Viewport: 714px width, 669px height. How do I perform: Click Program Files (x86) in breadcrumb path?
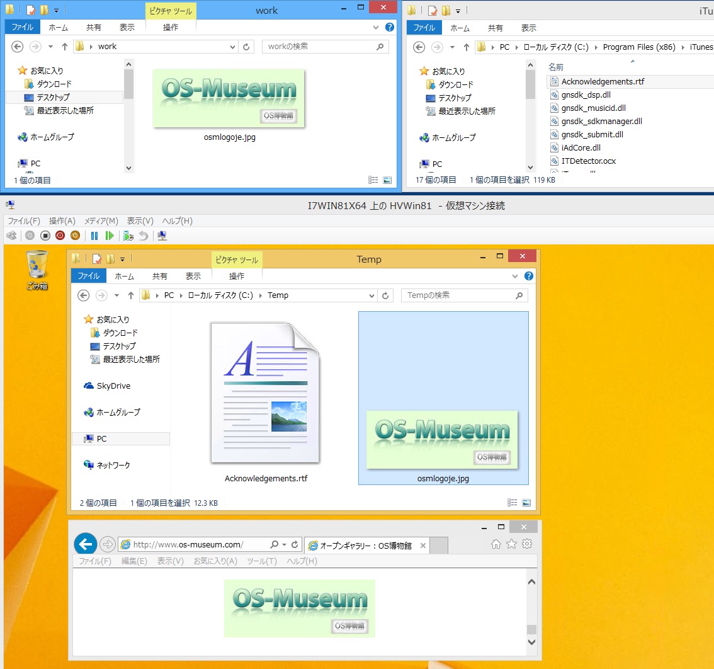639,47
